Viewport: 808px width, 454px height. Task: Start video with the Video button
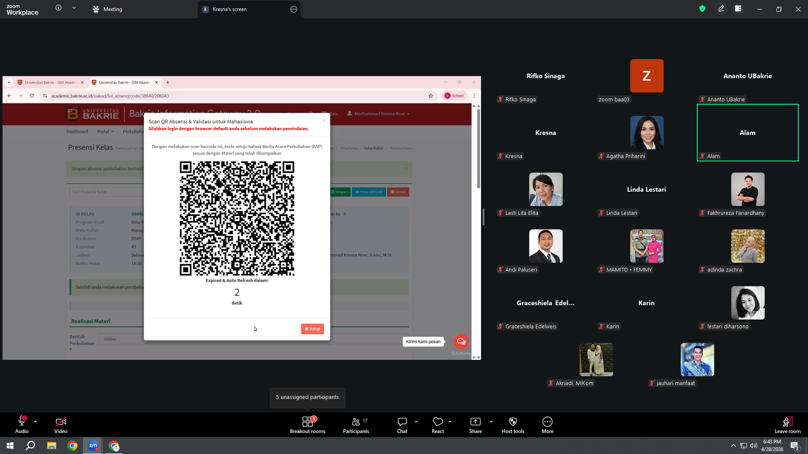61,425
